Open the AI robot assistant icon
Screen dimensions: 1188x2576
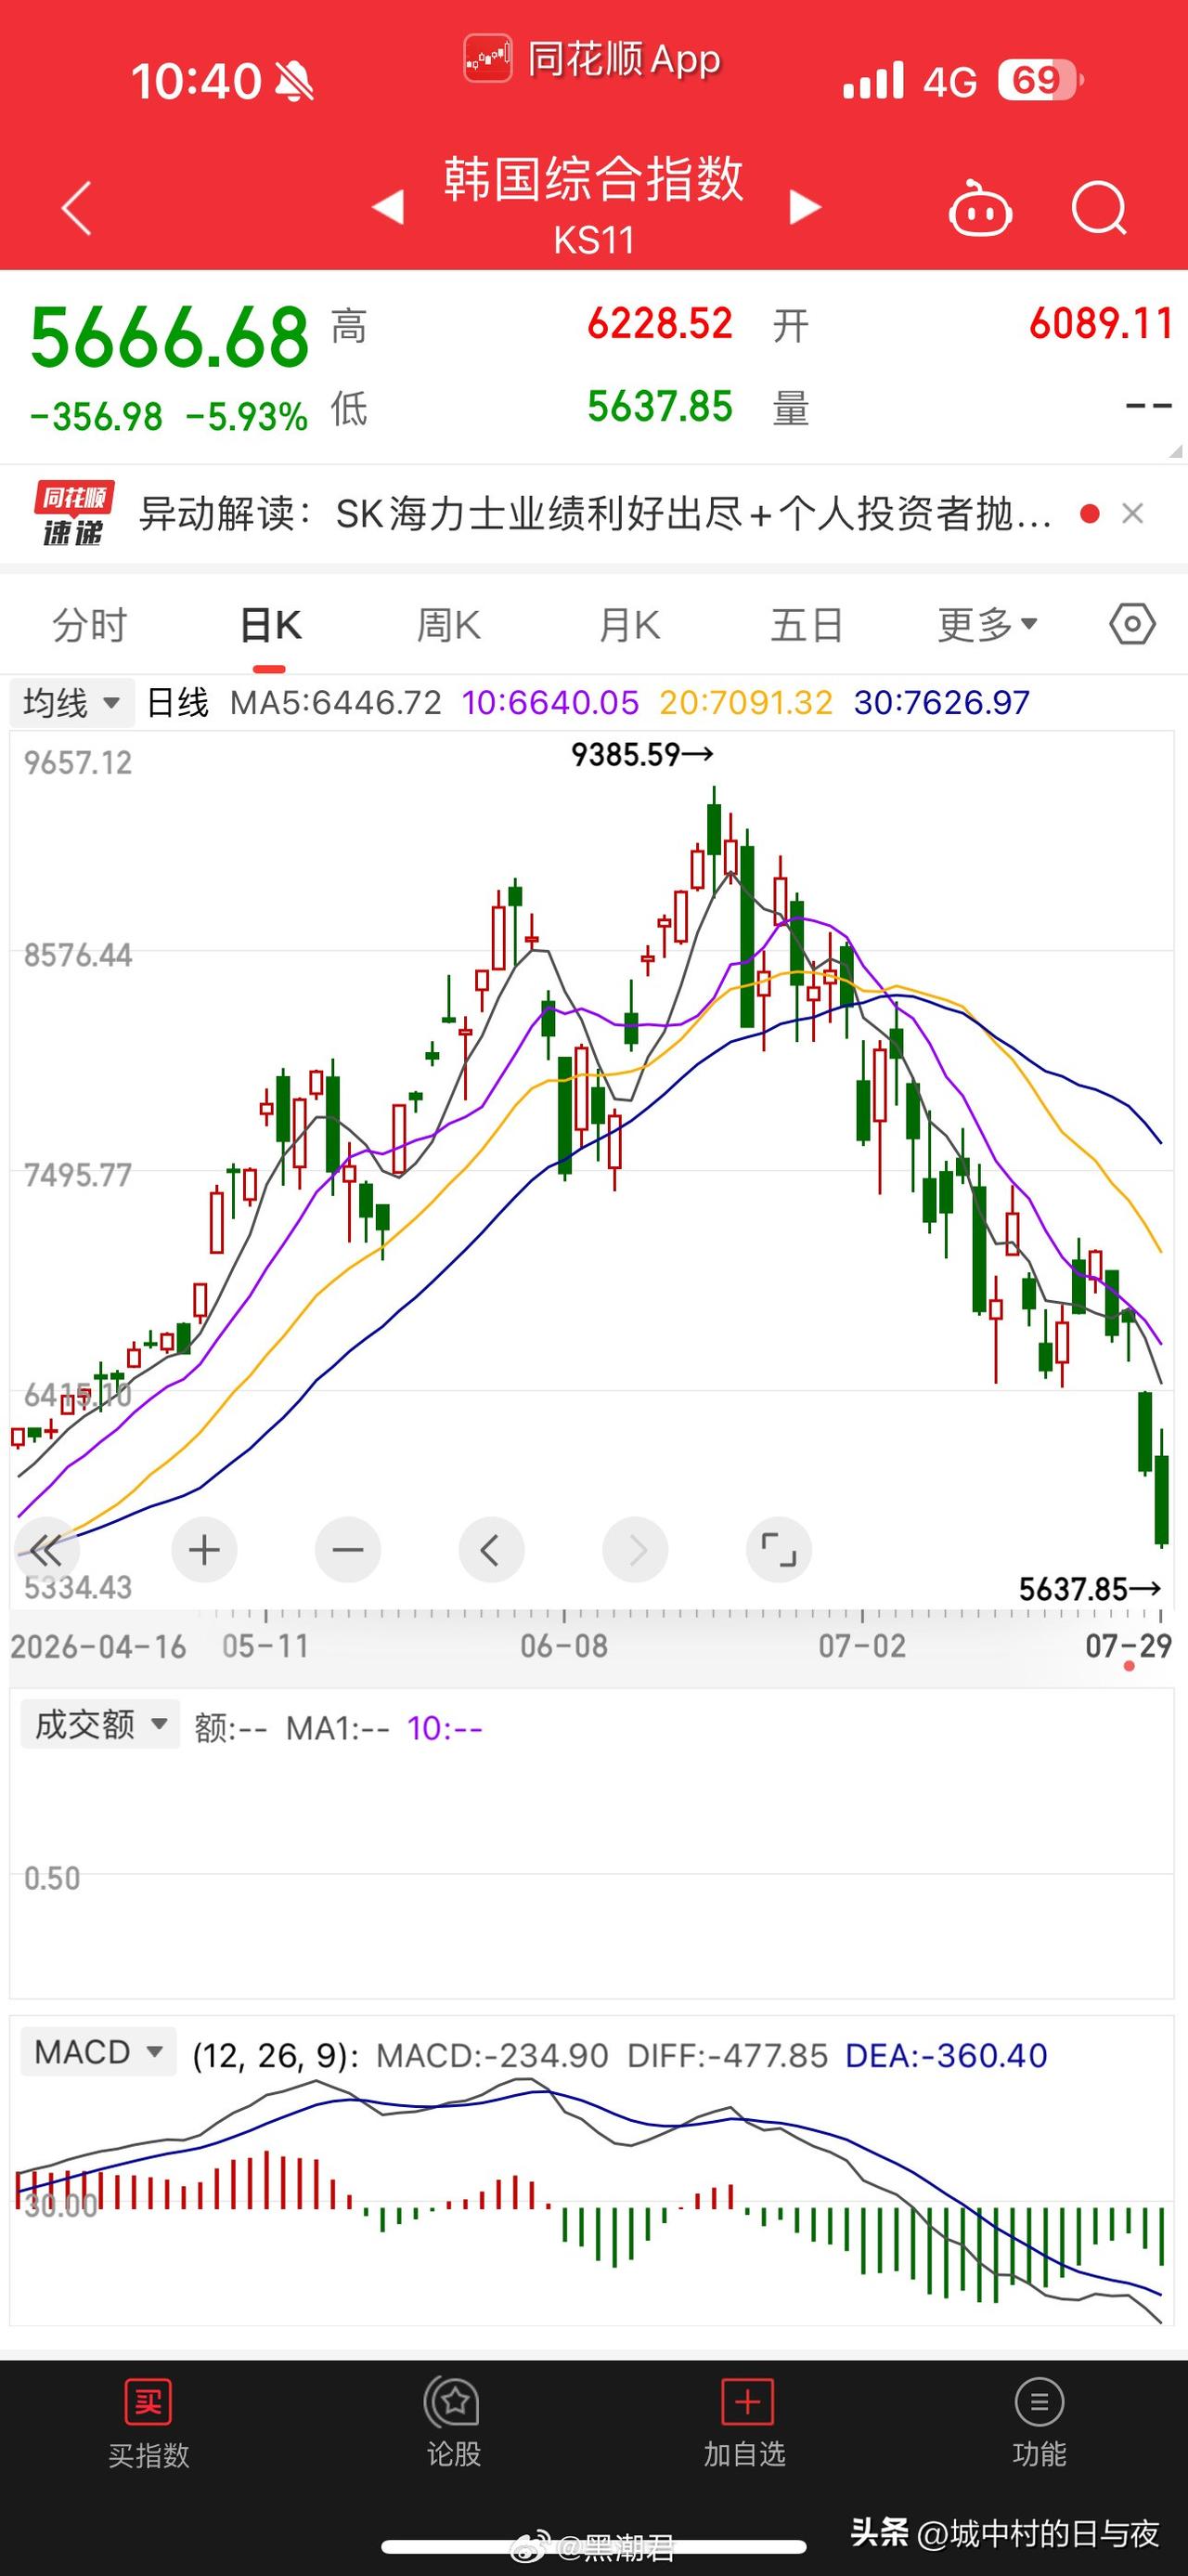(979, 207)
